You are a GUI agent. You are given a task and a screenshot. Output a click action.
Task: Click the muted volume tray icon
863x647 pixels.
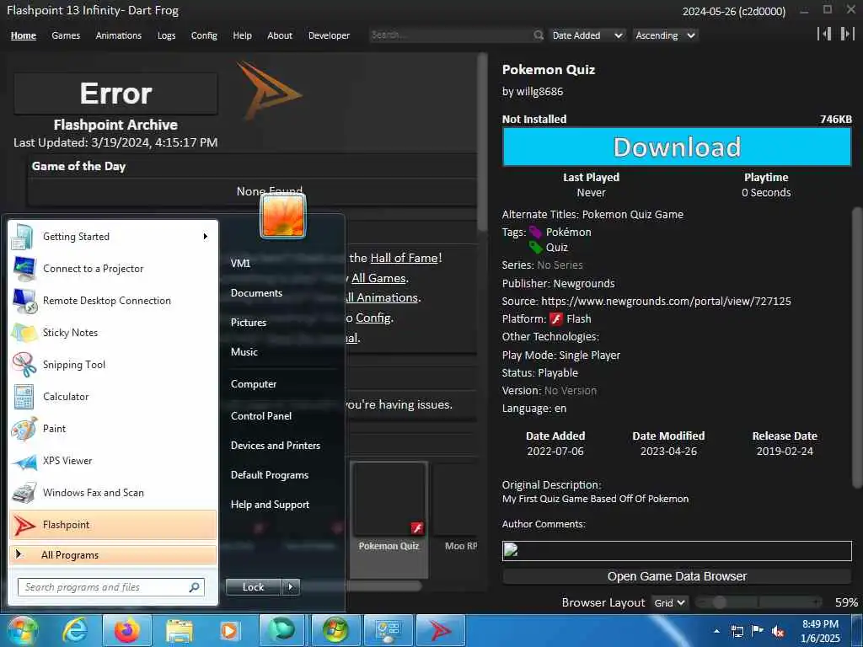[x=778, y=631]
